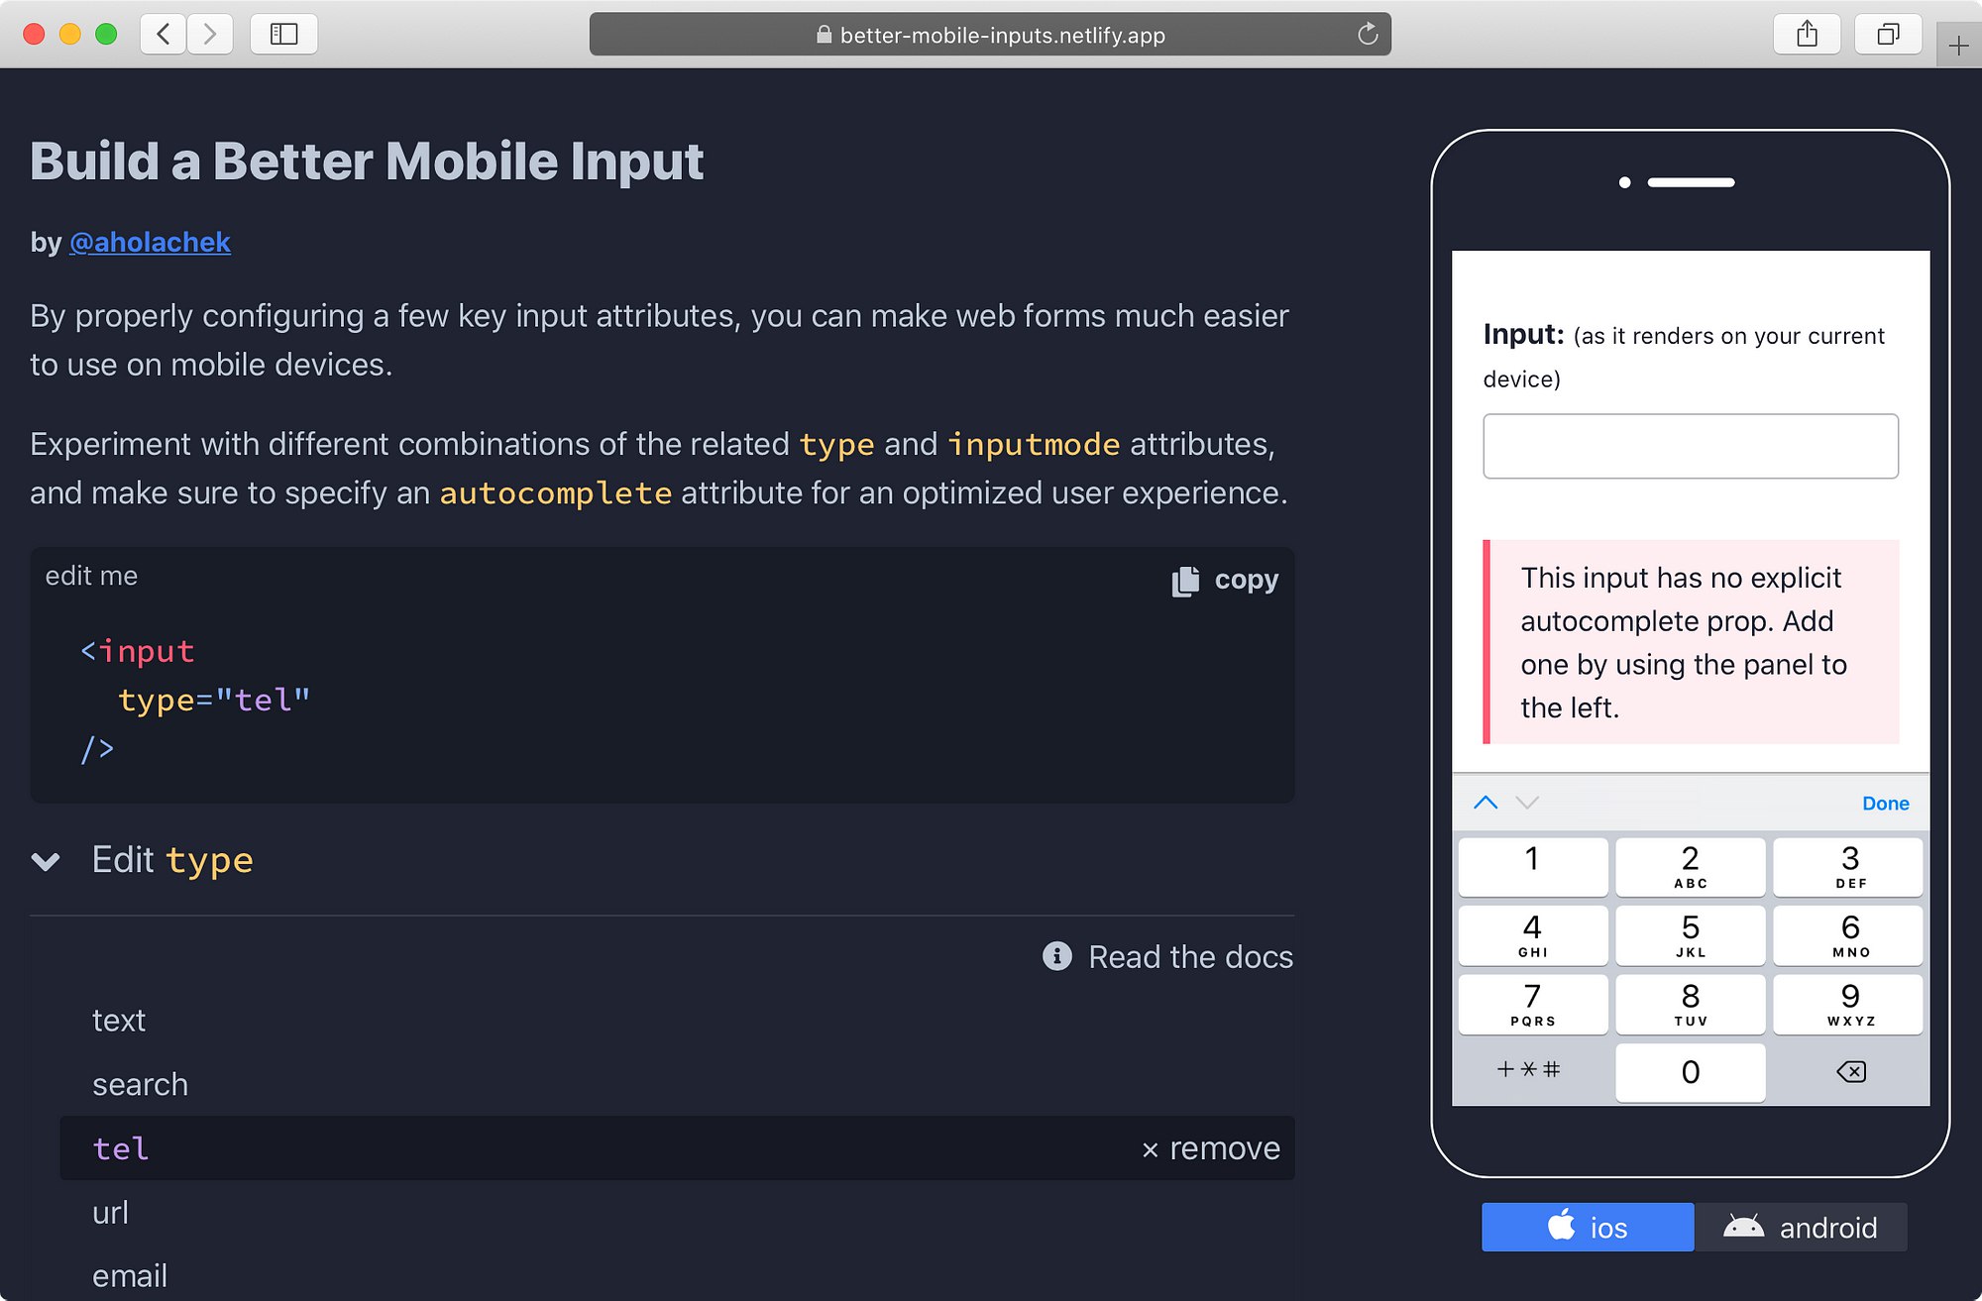1982x1301 pixels.
Task: Select the email type option
Action: pos(130,1275)
